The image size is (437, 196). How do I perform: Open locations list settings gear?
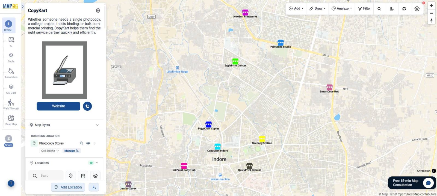(95, 176)
